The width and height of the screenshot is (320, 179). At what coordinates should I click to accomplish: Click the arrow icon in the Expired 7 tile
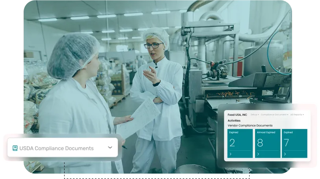click(285, 154)
